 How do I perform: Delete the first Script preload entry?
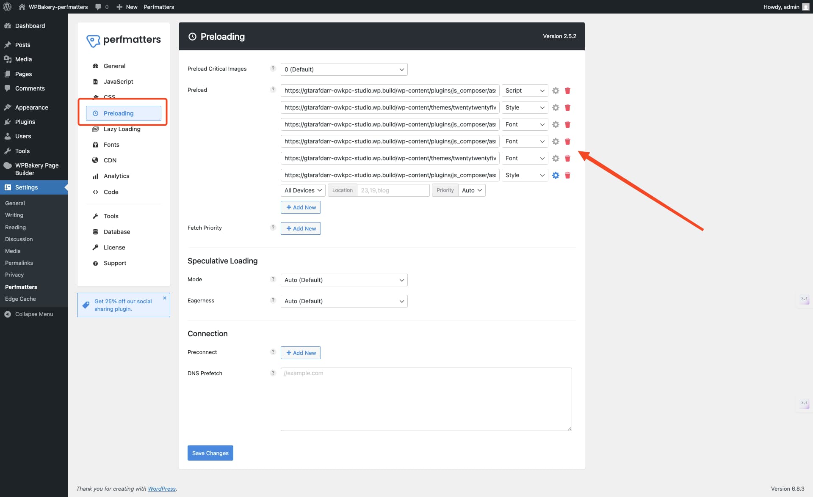(567, 91)
